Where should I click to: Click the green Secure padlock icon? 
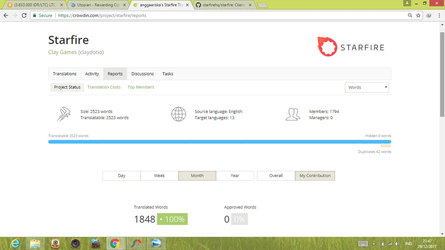pyautogui.click(x=34, y=15)
